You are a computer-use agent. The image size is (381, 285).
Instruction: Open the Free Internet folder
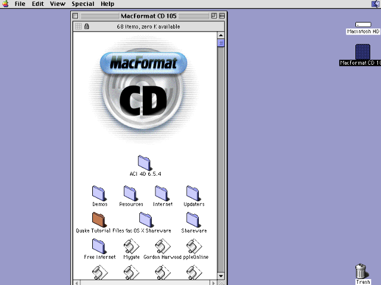[x=99, y=246]
